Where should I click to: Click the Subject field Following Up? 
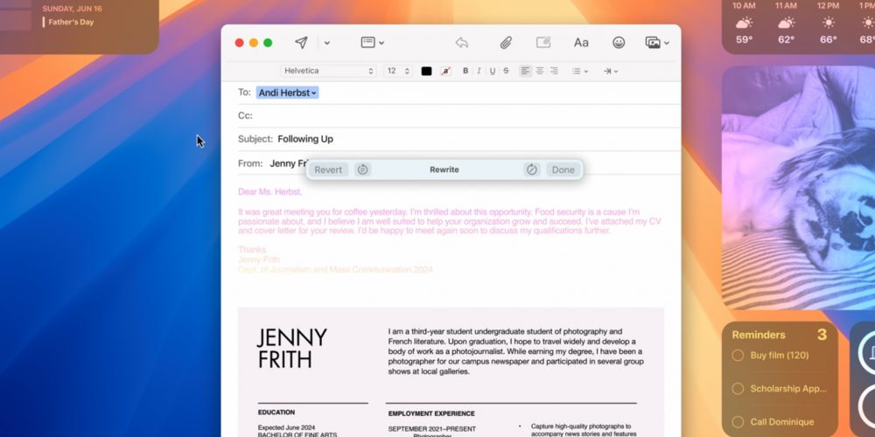point(305,139)
